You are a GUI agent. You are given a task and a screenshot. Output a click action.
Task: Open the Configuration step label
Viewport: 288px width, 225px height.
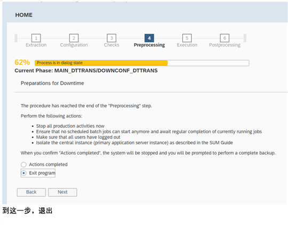(74, 45)
